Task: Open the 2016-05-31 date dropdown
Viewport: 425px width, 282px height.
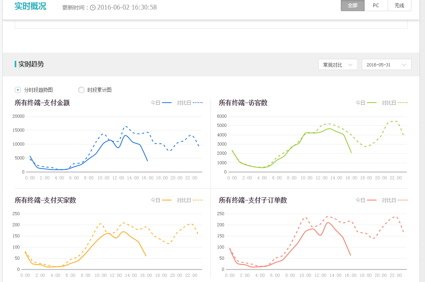Action: pyautogui.click(x=386, y=65)
